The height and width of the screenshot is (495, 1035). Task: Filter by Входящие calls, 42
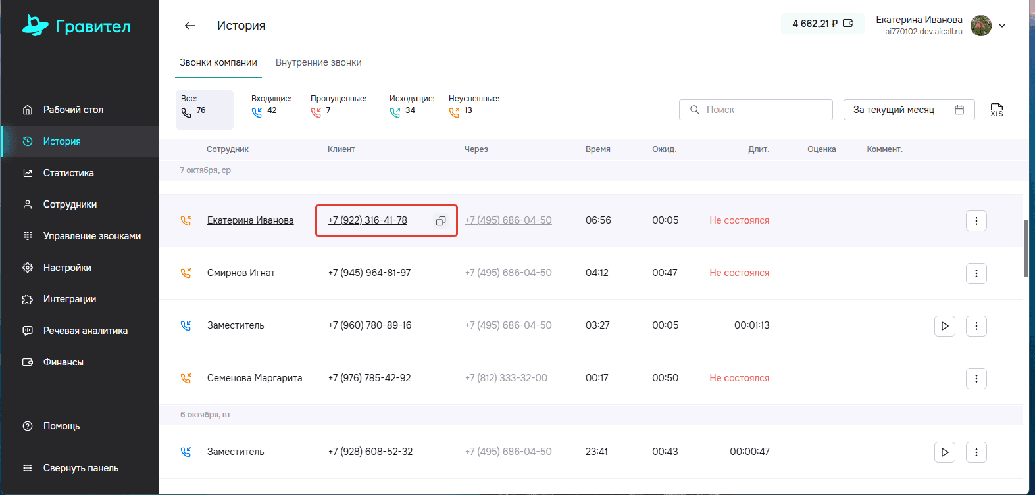271,106
